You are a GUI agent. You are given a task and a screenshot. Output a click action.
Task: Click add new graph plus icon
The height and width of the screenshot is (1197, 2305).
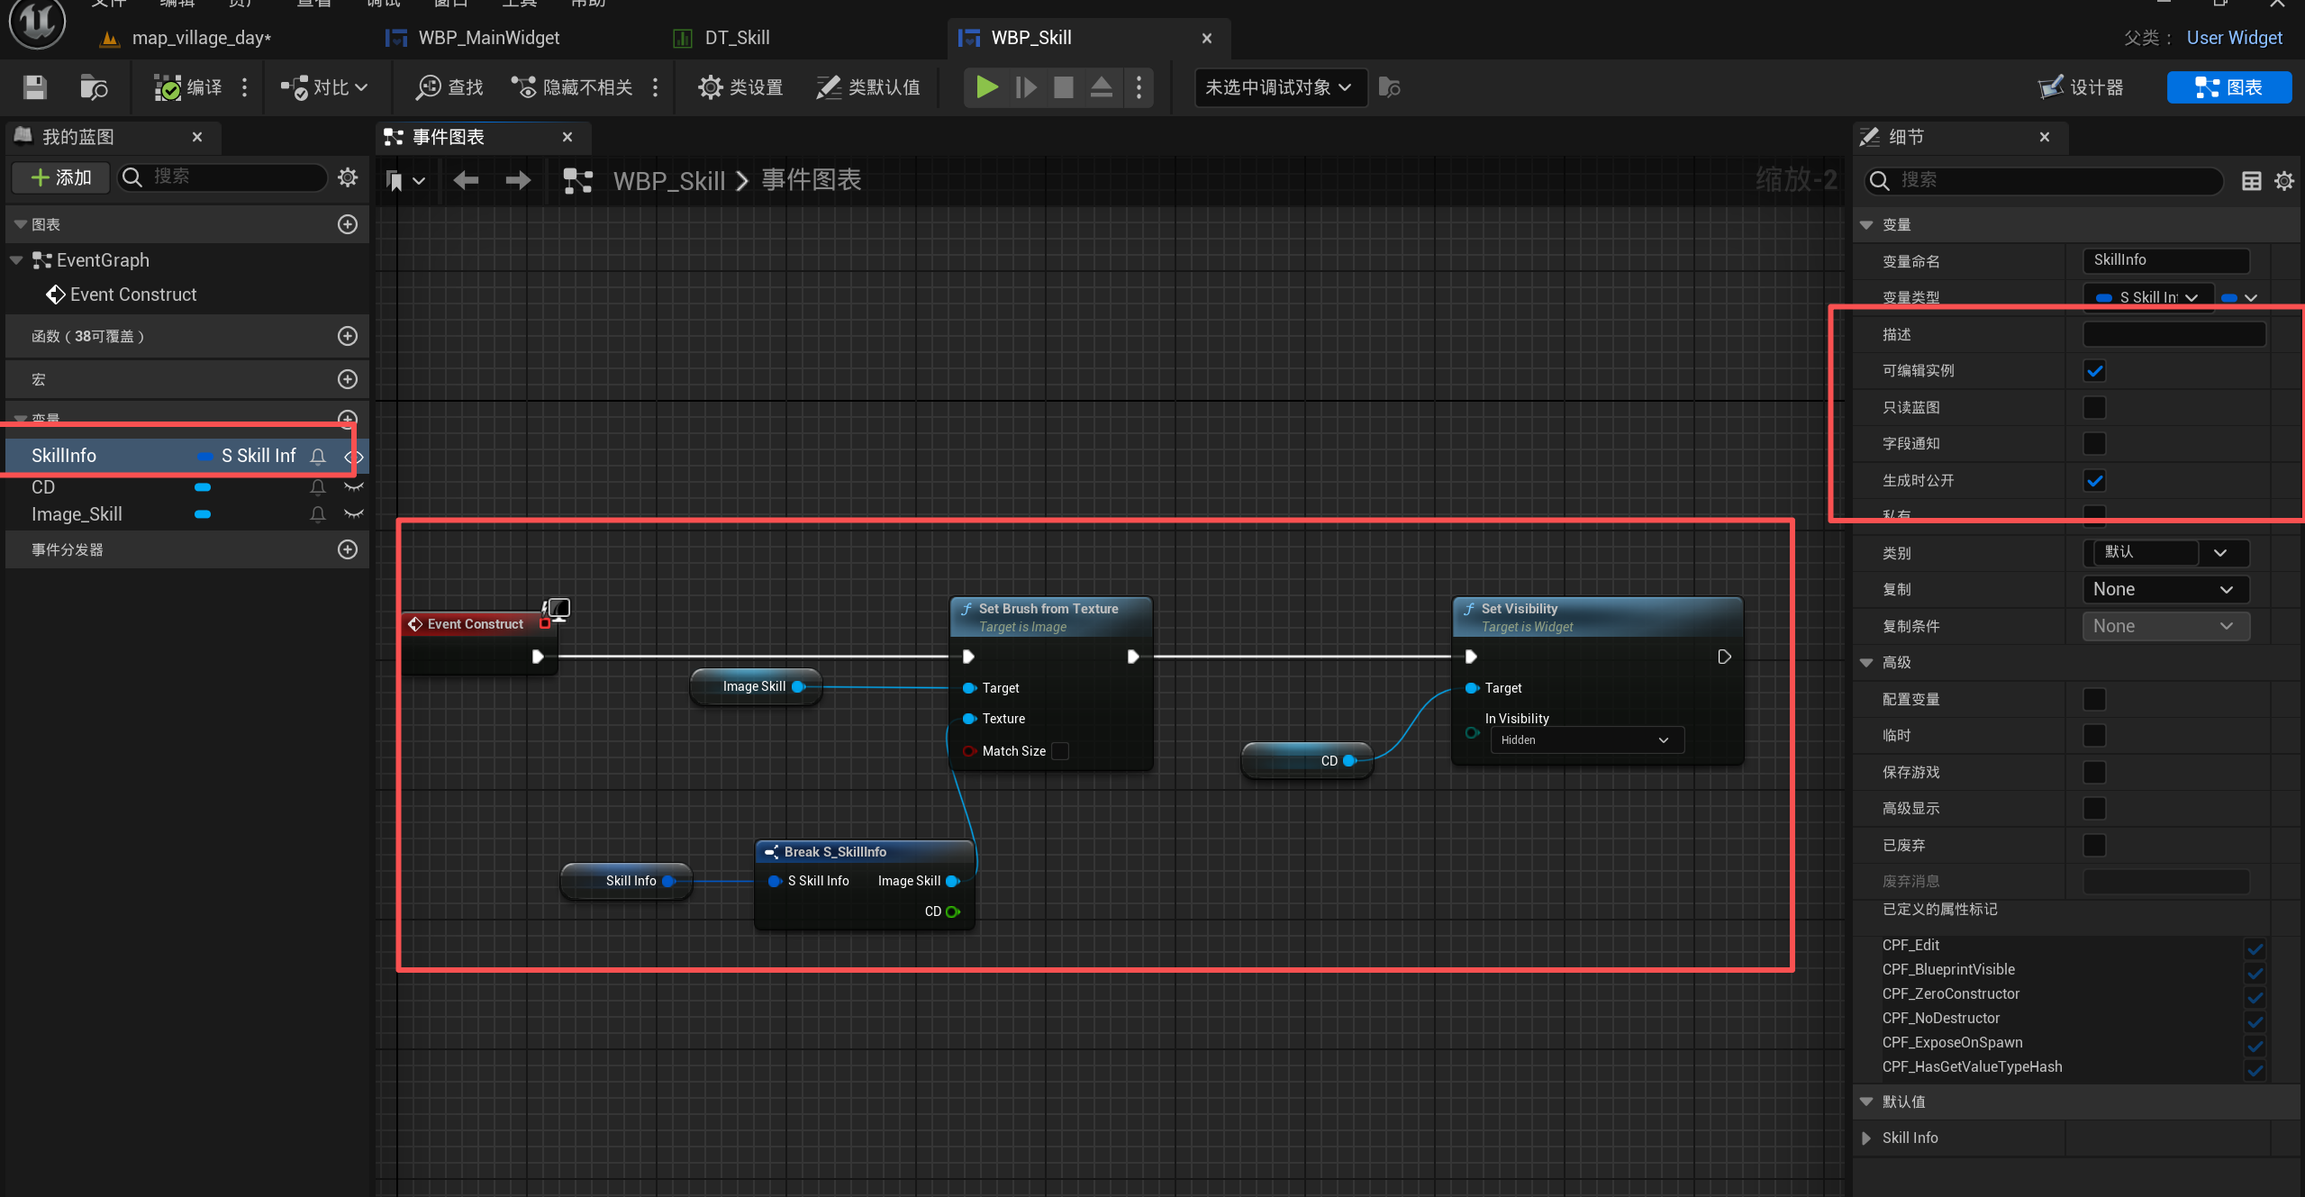point(348,224)
